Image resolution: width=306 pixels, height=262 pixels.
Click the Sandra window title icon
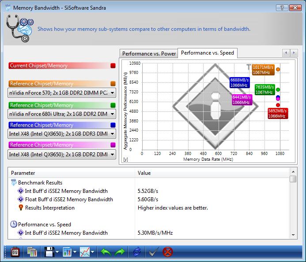(x=8, y=7)
